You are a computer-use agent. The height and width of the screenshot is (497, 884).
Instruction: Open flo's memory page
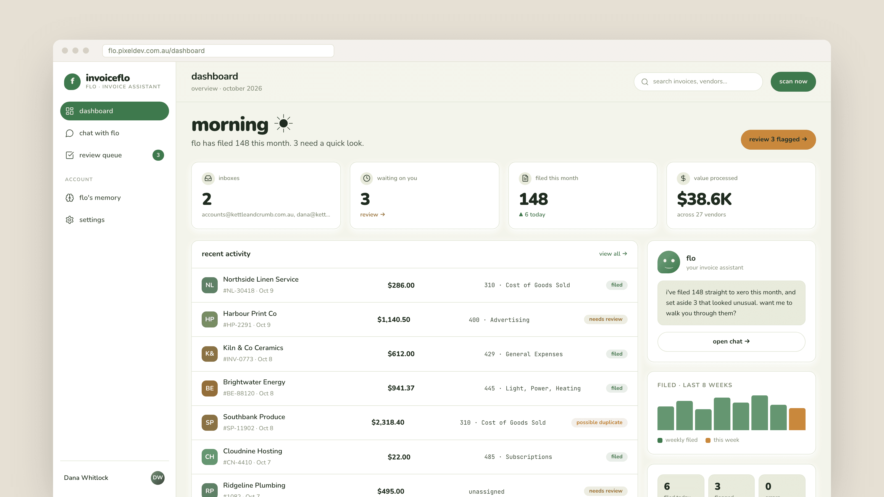click(x=114, y=198)
